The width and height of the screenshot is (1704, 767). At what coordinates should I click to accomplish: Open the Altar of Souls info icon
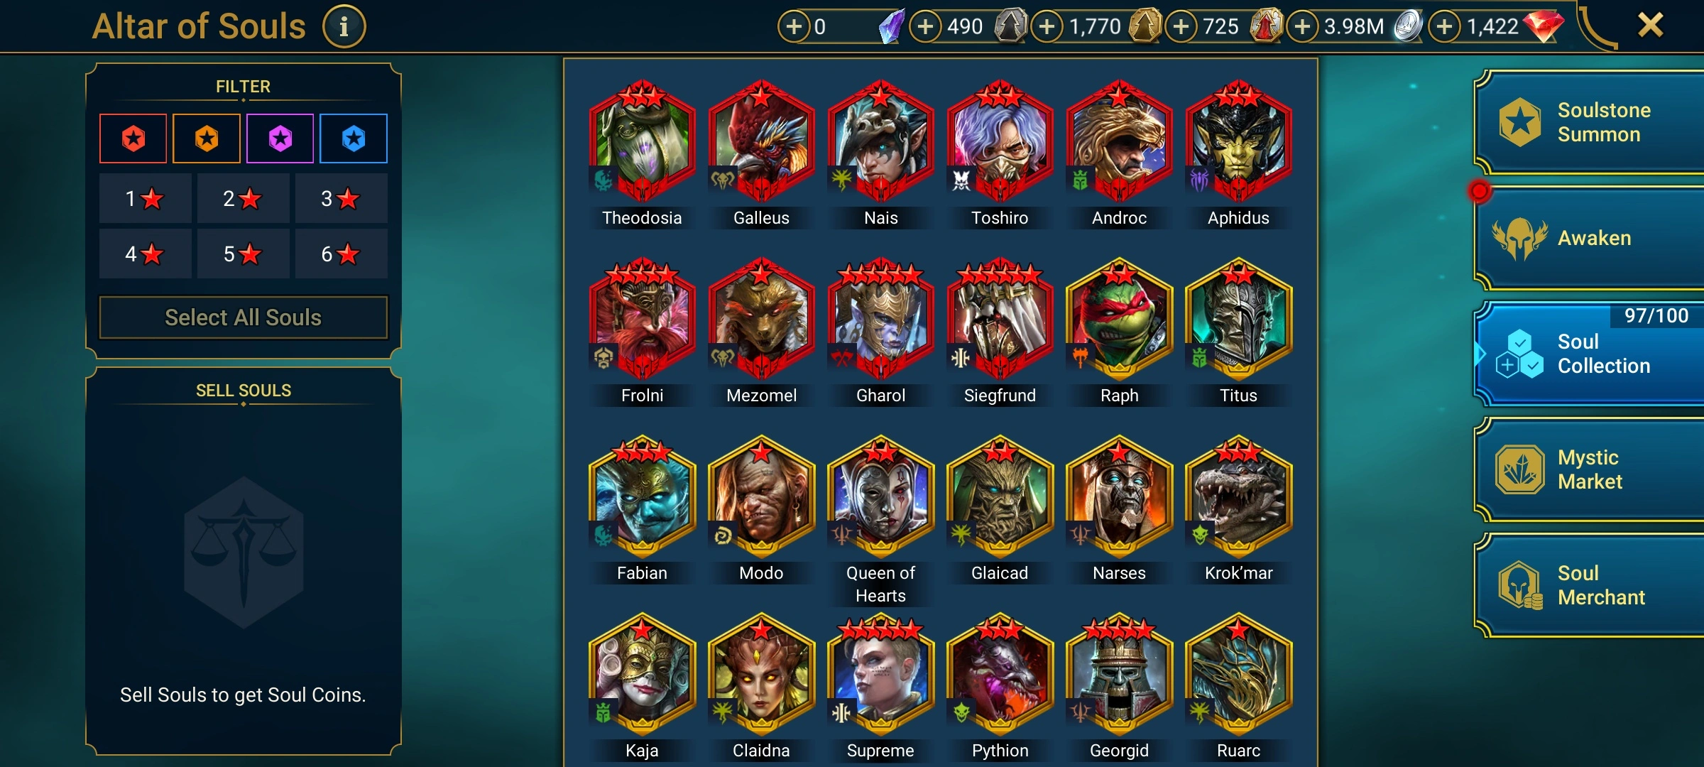344,27
